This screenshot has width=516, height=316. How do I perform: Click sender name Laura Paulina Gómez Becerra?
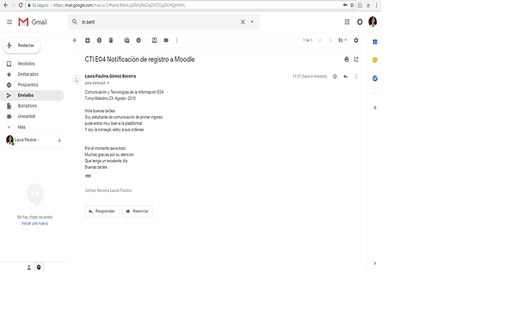coord(110,76)
